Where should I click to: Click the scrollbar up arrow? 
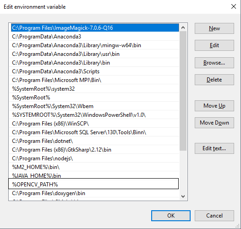tap(183, 27)
